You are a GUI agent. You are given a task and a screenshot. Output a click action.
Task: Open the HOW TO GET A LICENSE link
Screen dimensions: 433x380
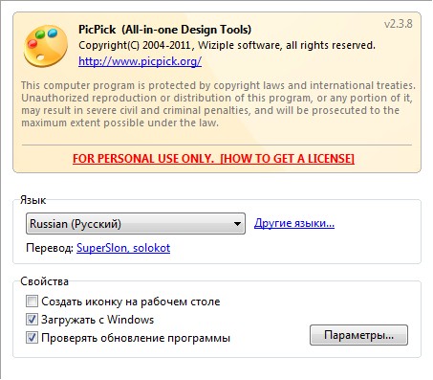click(287, 159)
